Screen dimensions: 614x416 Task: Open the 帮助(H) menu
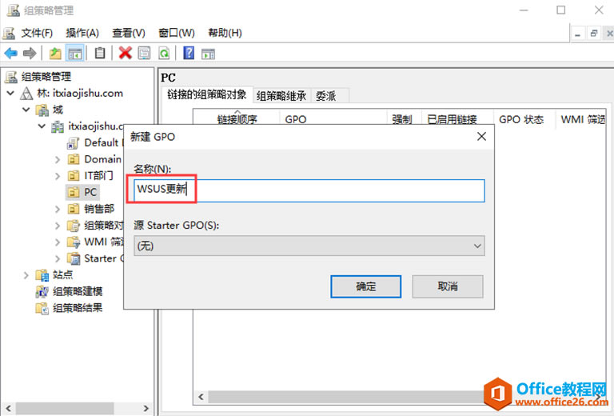pos(225,33)
